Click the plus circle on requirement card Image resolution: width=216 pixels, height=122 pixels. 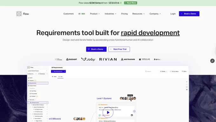(134, 111)
